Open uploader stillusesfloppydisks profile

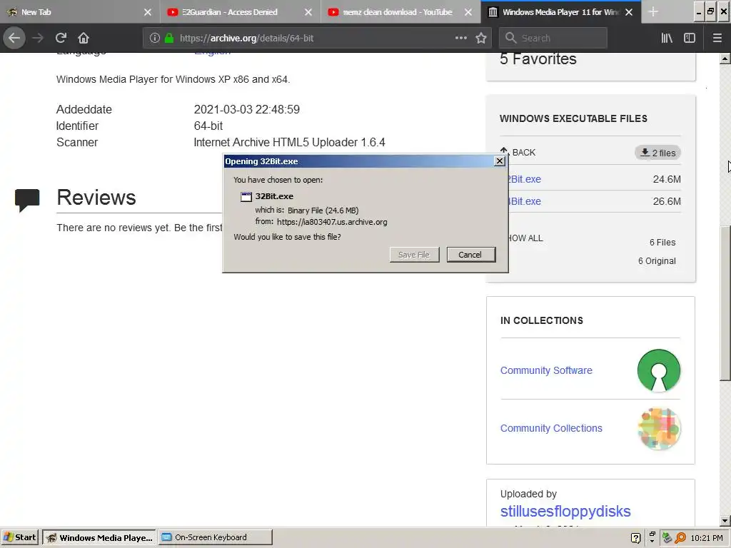click(x=565, y=511)
